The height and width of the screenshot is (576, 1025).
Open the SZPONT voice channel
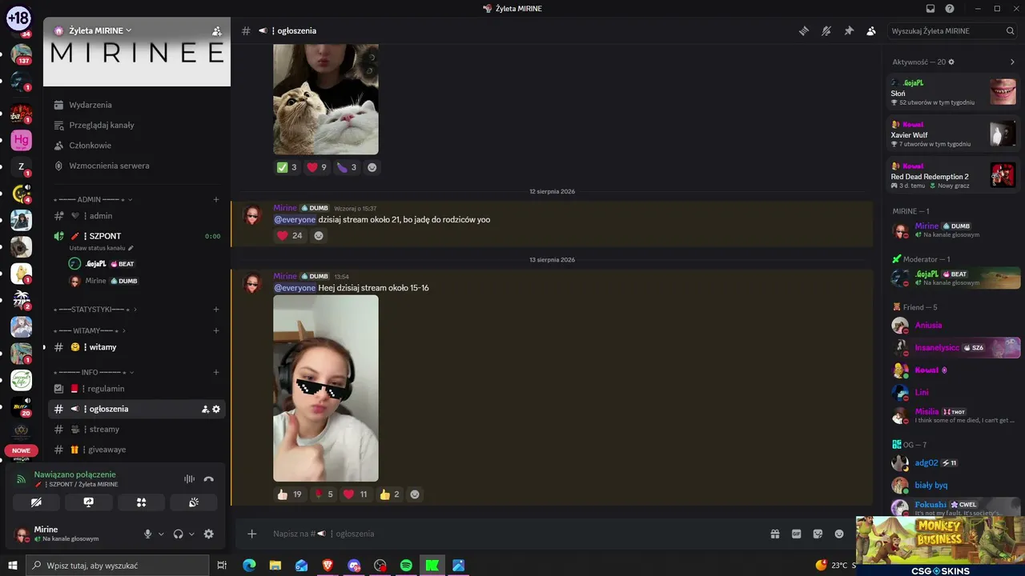[x=137, y=236]
